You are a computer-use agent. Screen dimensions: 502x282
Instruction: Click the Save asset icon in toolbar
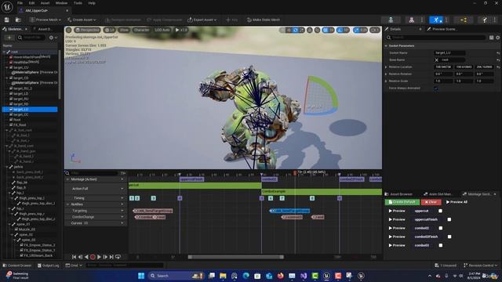tap(7, 20)
